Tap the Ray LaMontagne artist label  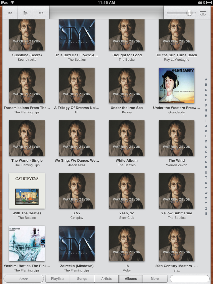click(177, 60)
